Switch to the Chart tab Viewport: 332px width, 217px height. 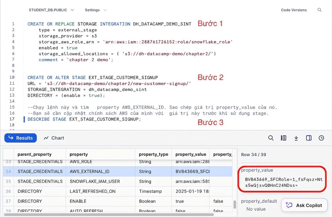[x=54, y=138]
